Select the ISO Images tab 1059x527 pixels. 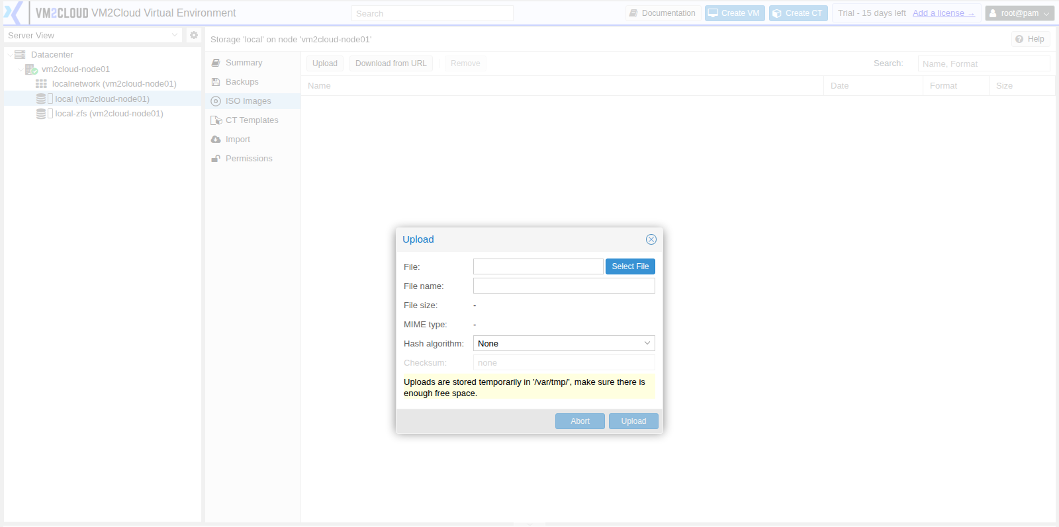[x=252, y=101]
